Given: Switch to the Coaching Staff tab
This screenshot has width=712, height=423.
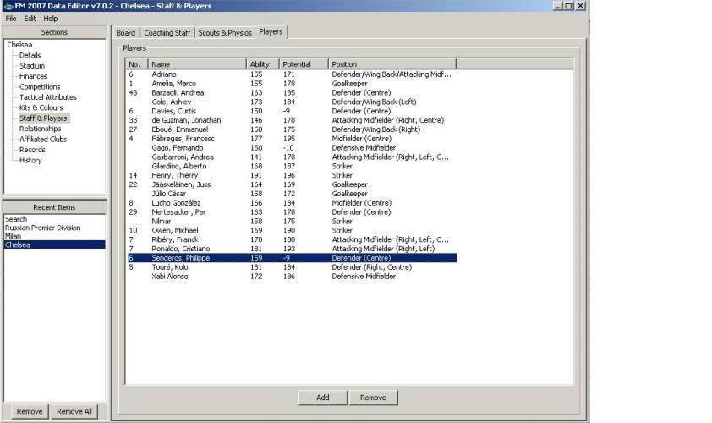Looking at the screenshot, I should pyautogui.click(x=167, y=33).
